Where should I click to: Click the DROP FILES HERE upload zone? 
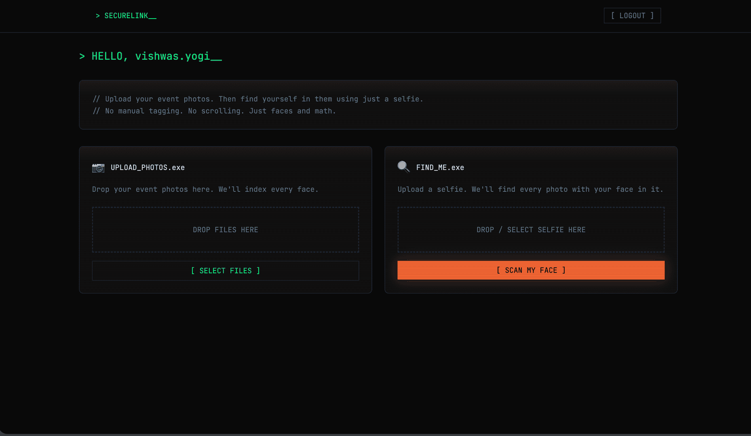(226, 230)
